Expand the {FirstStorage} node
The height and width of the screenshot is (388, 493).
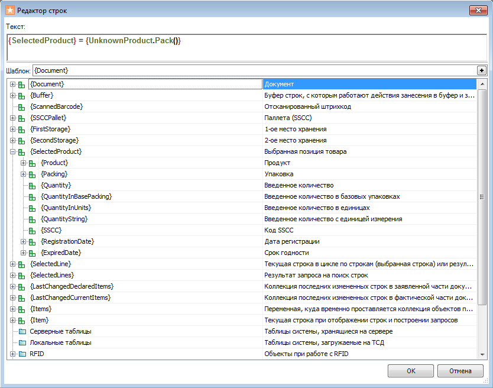pos(12,130)
